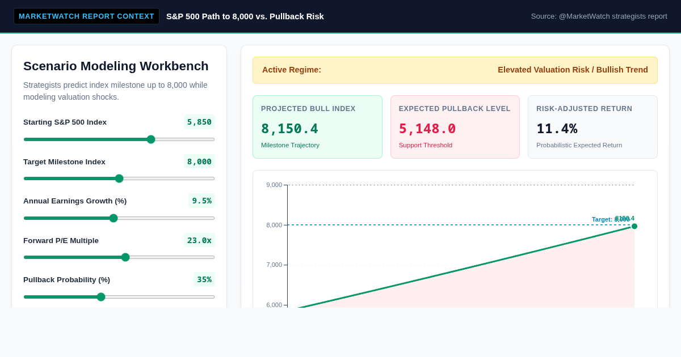Click the 8,150.4 projected bull index figure
Image resolution: width=681 pixels, height=357 pixels.
(x=289, y=129)
